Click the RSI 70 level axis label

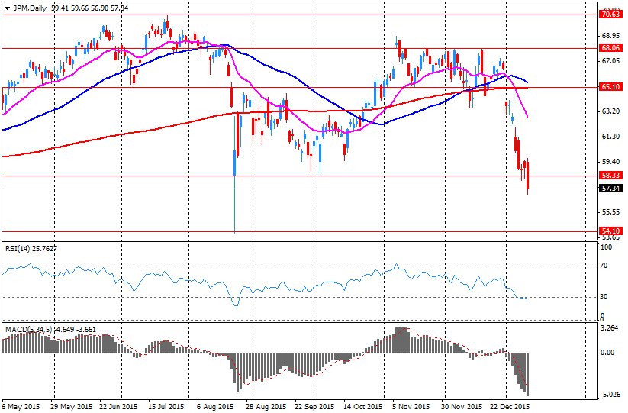click(604, 266)
